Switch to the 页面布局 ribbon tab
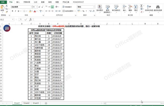This screenshot has width=164, height=106. tap(27, 2)
